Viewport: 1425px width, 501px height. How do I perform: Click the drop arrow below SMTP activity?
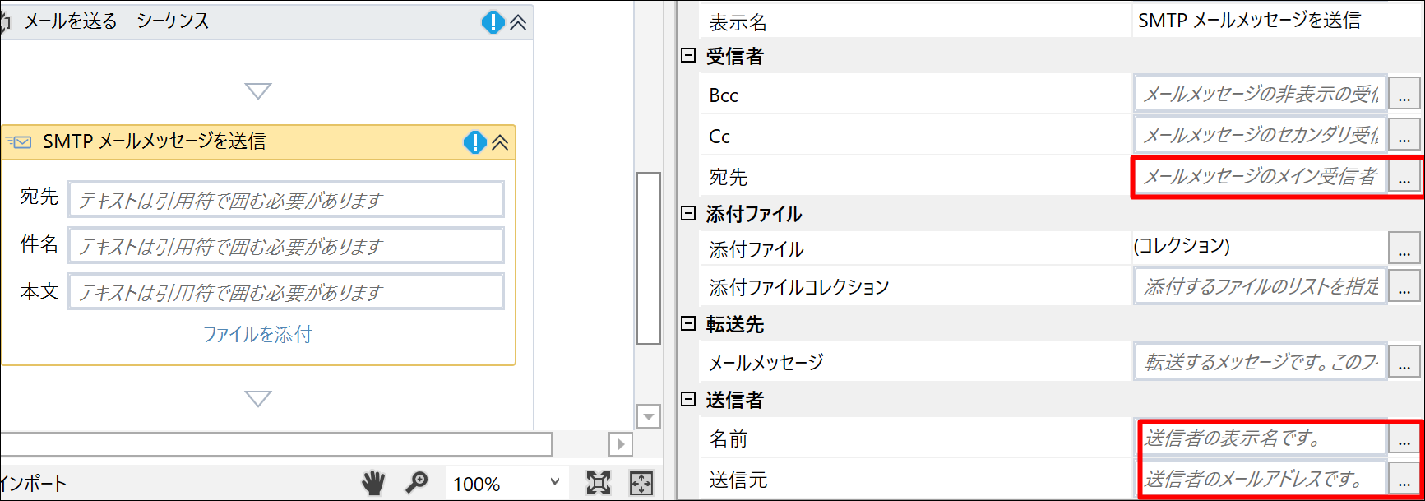click(x=258, y=399)
